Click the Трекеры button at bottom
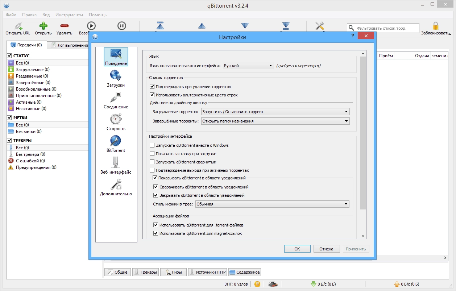Screen dimensions: 456x291 point(145,272)
